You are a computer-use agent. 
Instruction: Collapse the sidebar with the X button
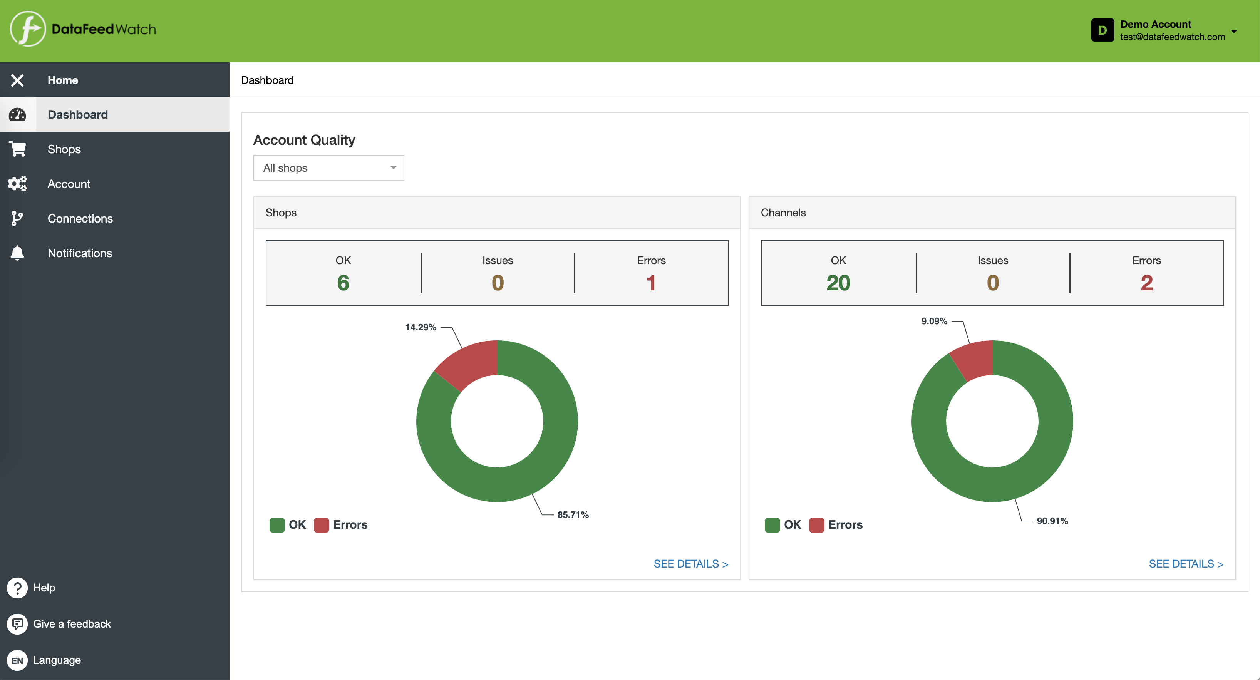tap(17, 80)
